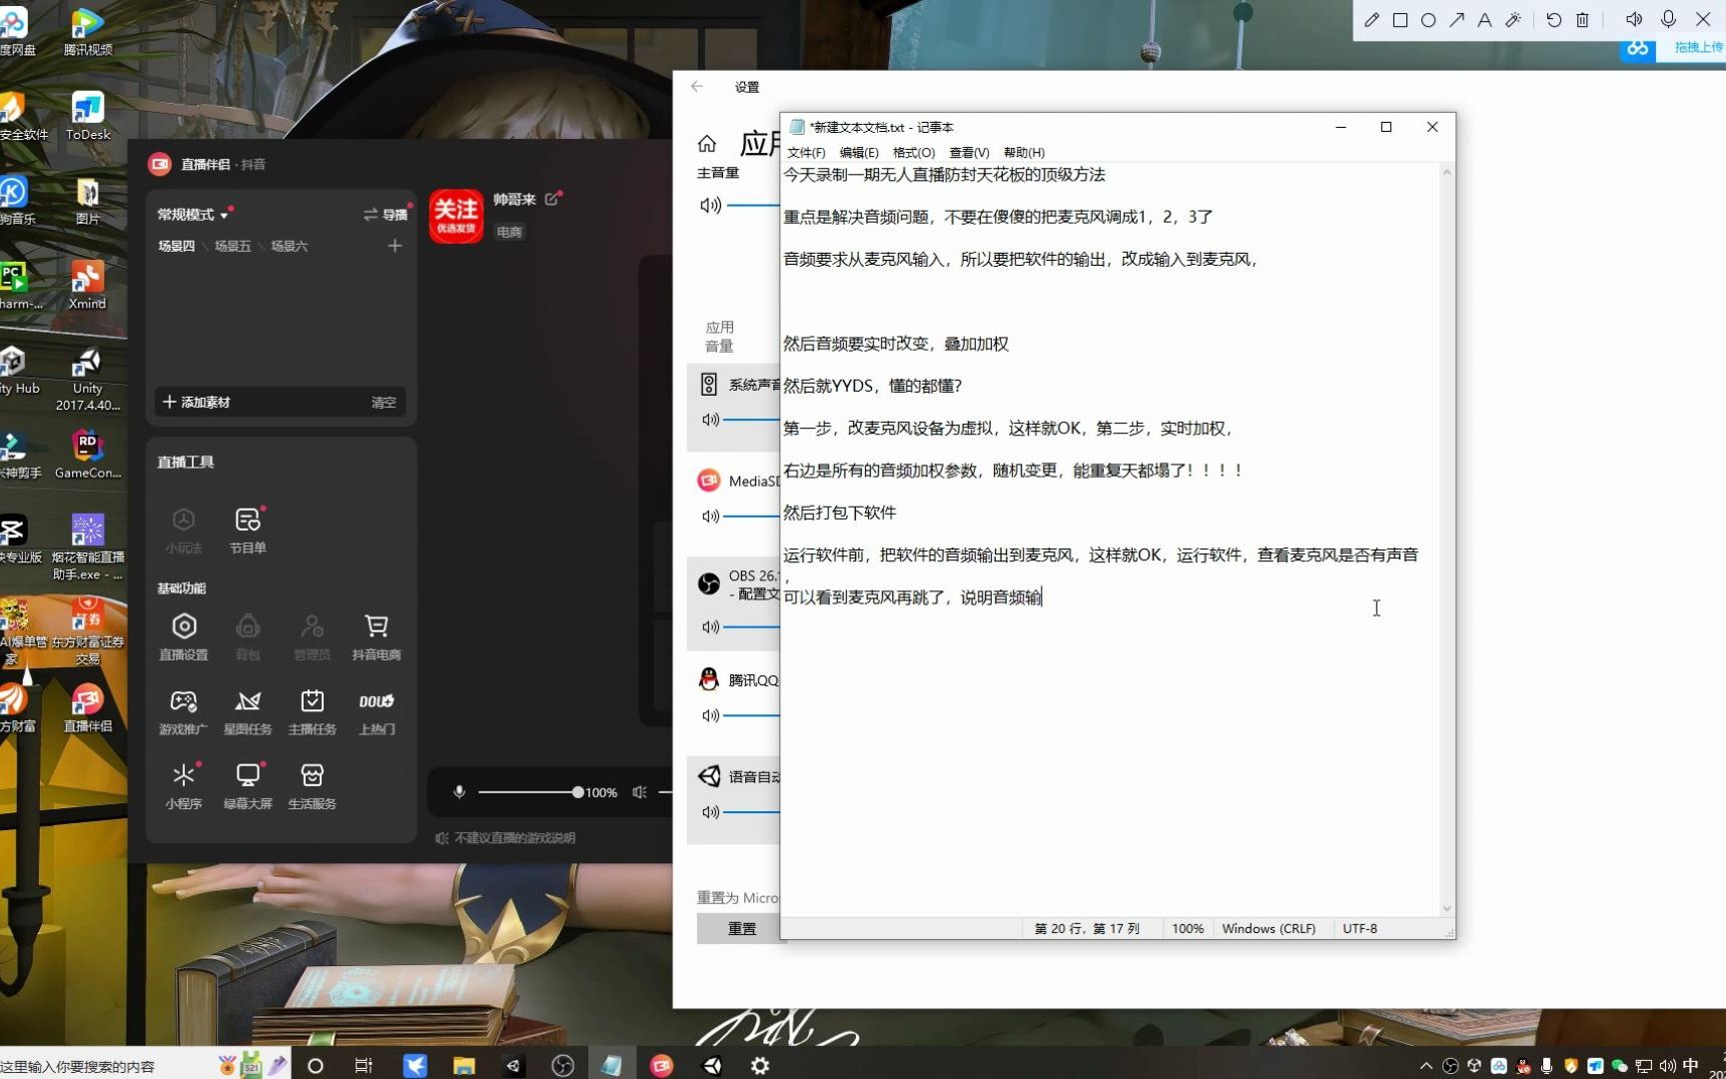Expand 常规模式 dropdown
Image resolution: width=1726 pixels, height=1079 pixels.
coord(193,215)
